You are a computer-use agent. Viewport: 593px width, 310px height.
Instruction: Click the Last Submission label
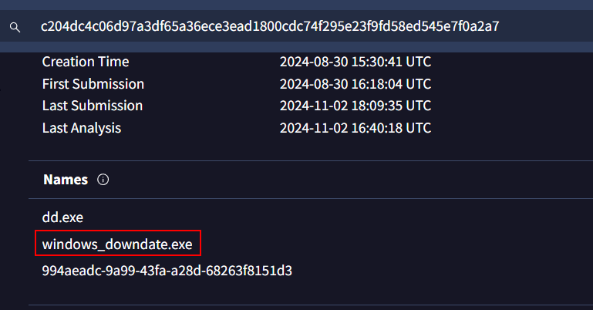(x=93, y=106)
